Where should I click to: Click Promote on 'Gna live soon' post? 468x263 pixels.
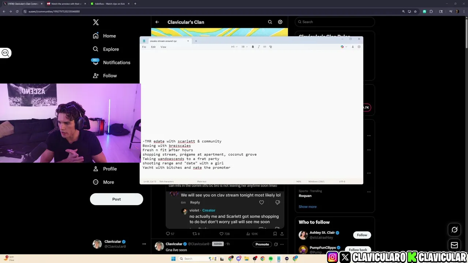pos(262,244)
